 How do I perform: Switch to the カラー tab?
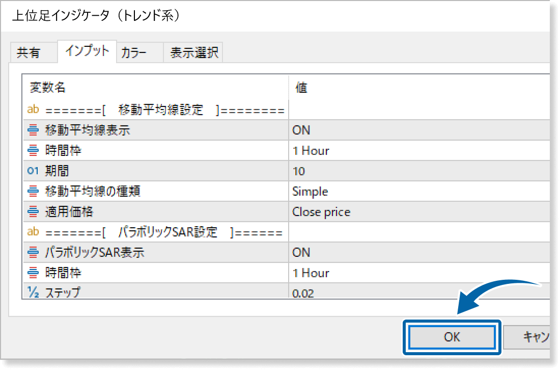[134, 53]
